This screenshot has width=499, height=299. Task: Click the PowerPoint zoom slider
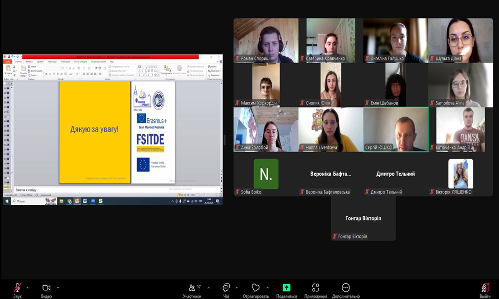207,195
